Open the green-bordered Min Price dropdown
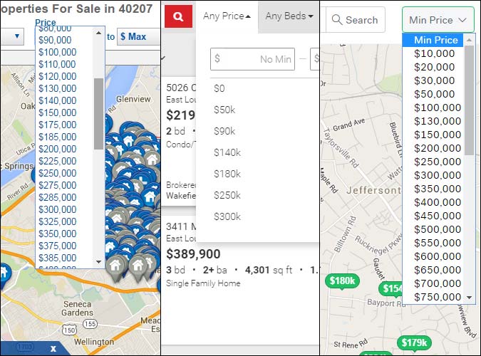 pyautogui.click(x=438, y=20)
